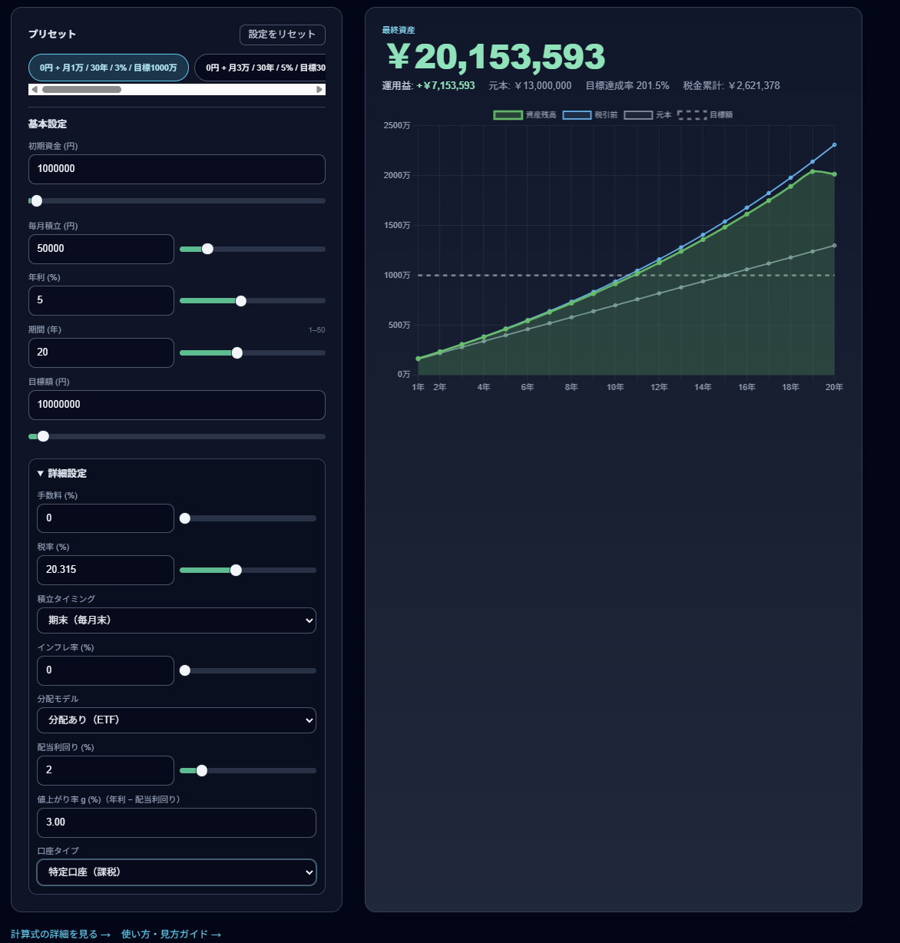
Task: Open the 口座タイプ dropdown
Action: click(177, 872)
